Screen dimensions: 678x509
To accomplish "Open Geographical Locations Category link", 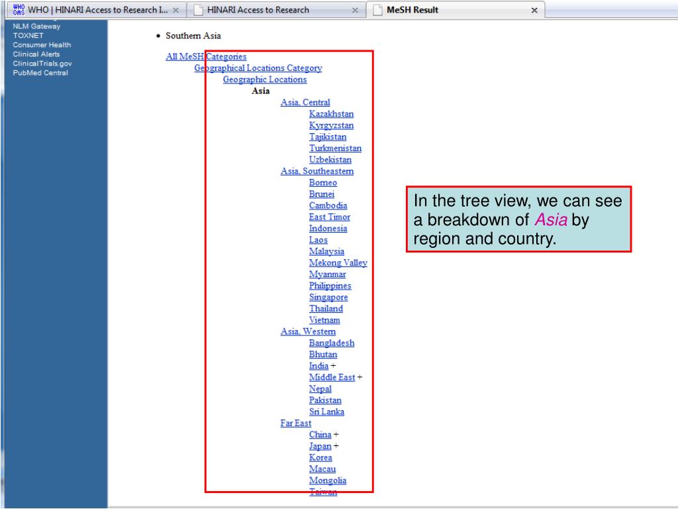I will click(258, 68).
